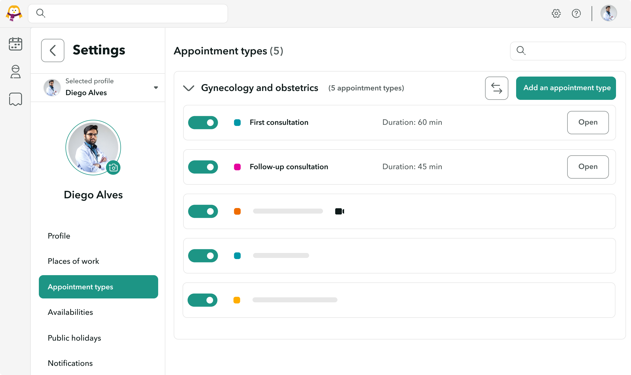Disable the Follow-up consultation toggle
Viewport: 631px width, 375px height.
click(x=203, y=167)
